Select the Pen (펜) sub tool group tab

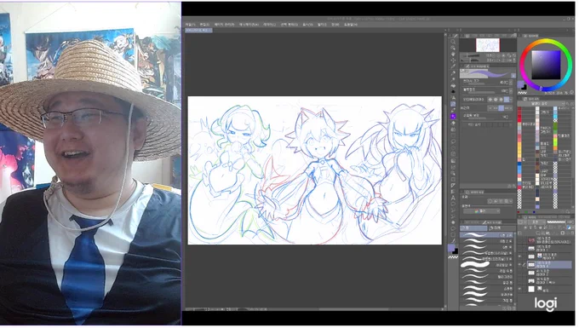(473, 228)
